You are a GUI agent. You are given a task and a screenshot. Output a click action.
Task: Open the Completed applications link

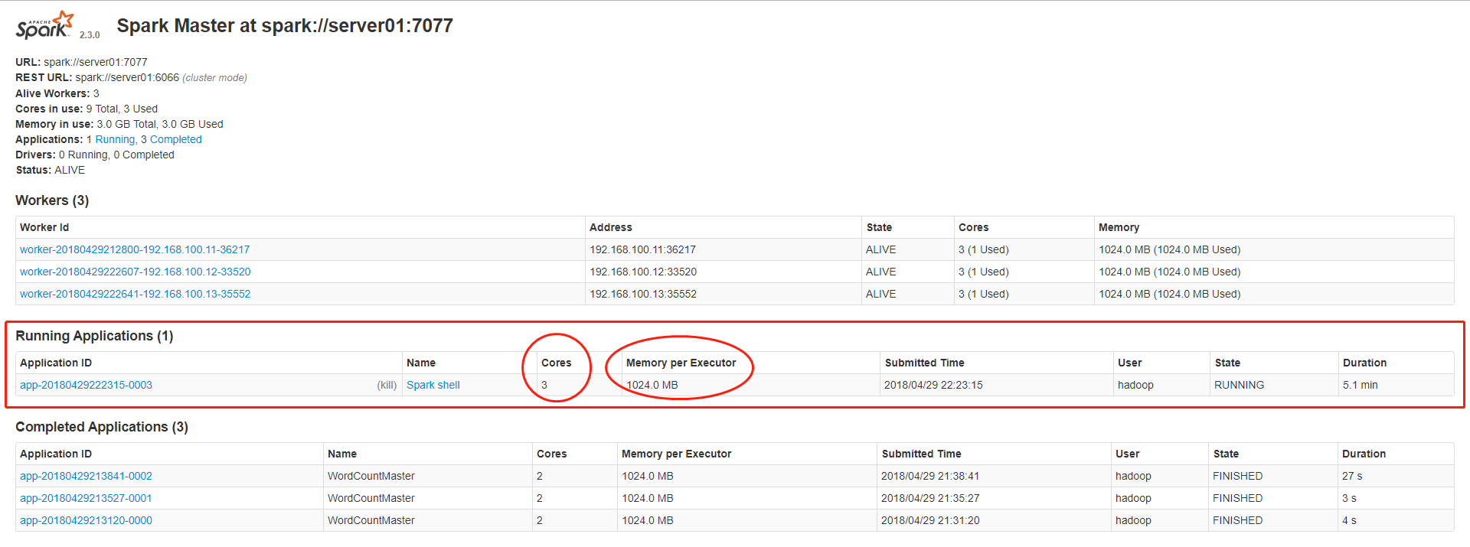click(x=176, y=139)
